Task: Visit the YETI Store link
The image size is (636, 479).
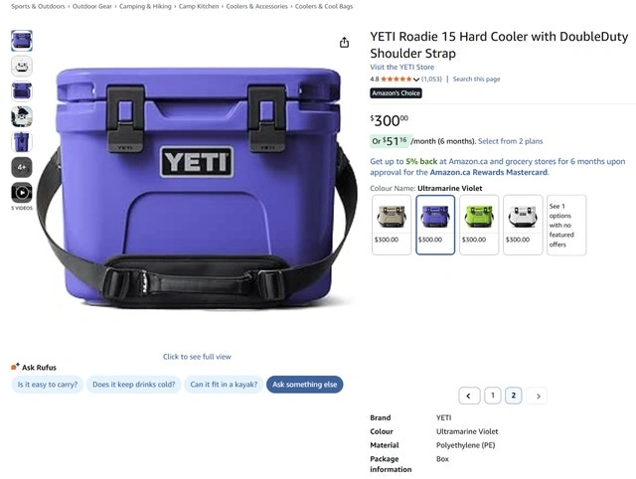Action: [x=401, y=67]
